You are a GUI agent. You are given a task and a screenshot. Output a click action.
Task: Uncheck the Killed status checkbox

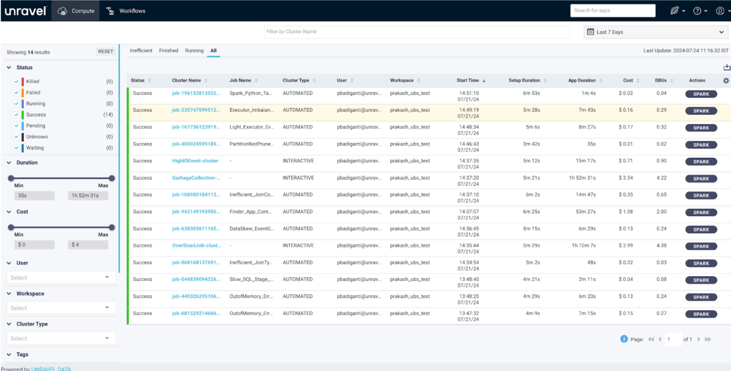pos(16,81)
